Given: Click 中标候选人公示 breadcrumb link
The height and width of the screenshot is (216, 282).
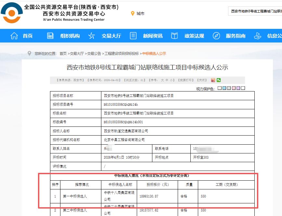Looking at the screenshot, I should (x=154, y=54).
